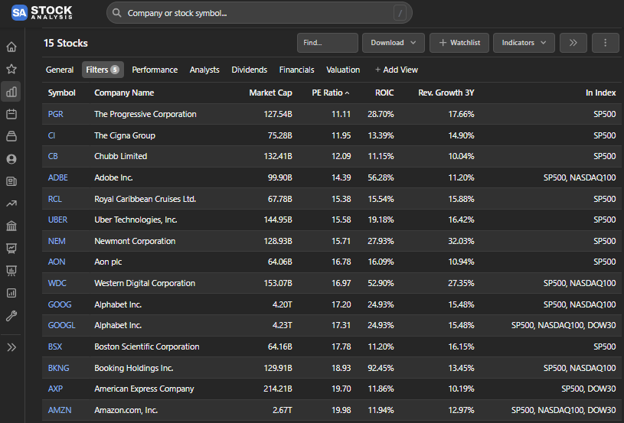
Task: Open the bank building icon in sidebar
Action: [11, 226]
